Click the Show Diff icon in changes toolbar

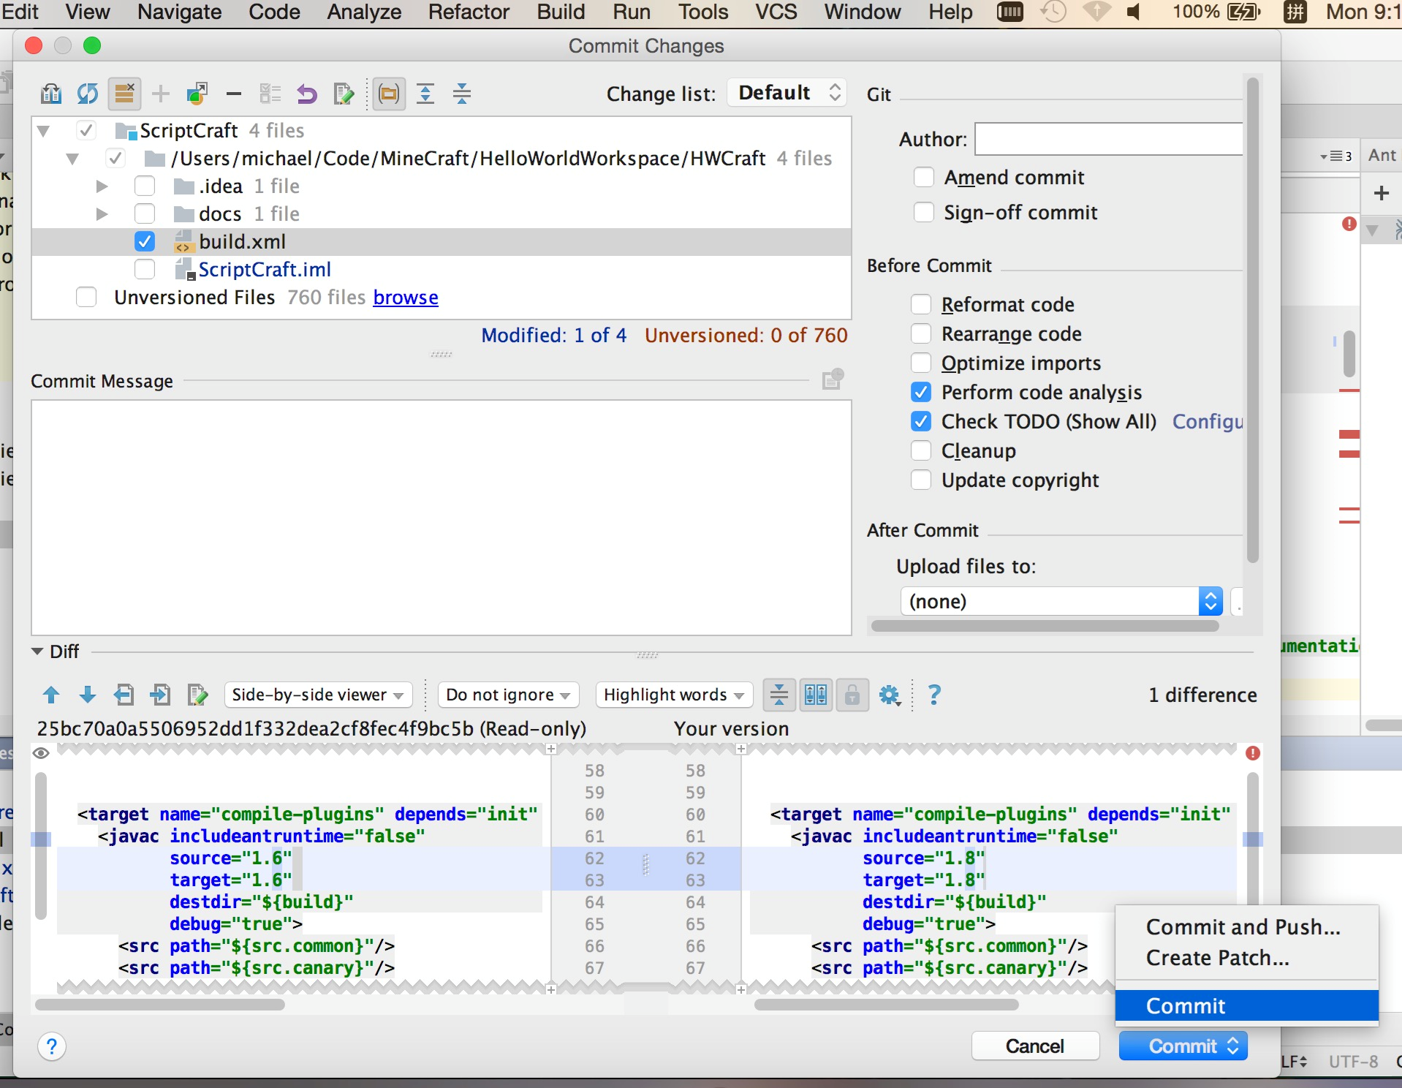point(51,94)
